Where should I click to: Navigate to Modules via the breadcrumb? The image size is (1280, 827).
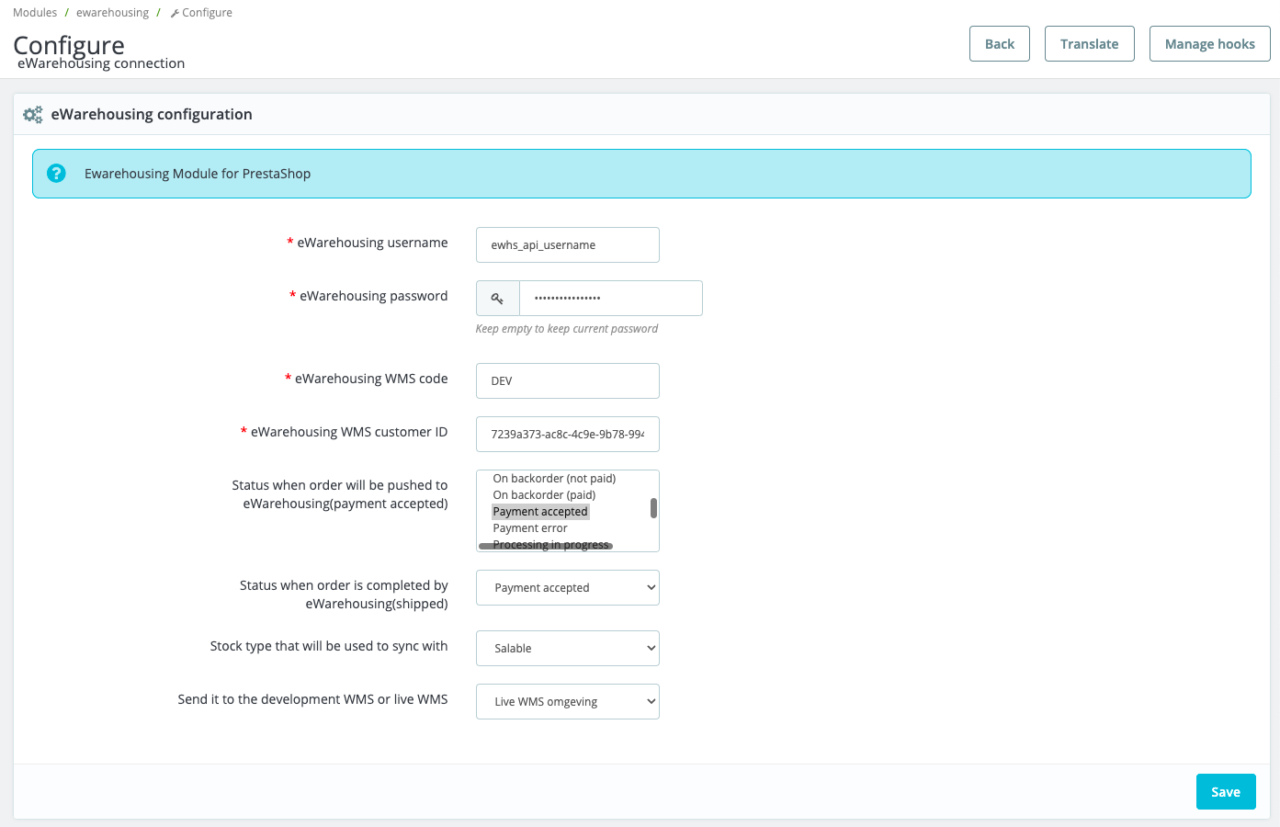point(34,12)
